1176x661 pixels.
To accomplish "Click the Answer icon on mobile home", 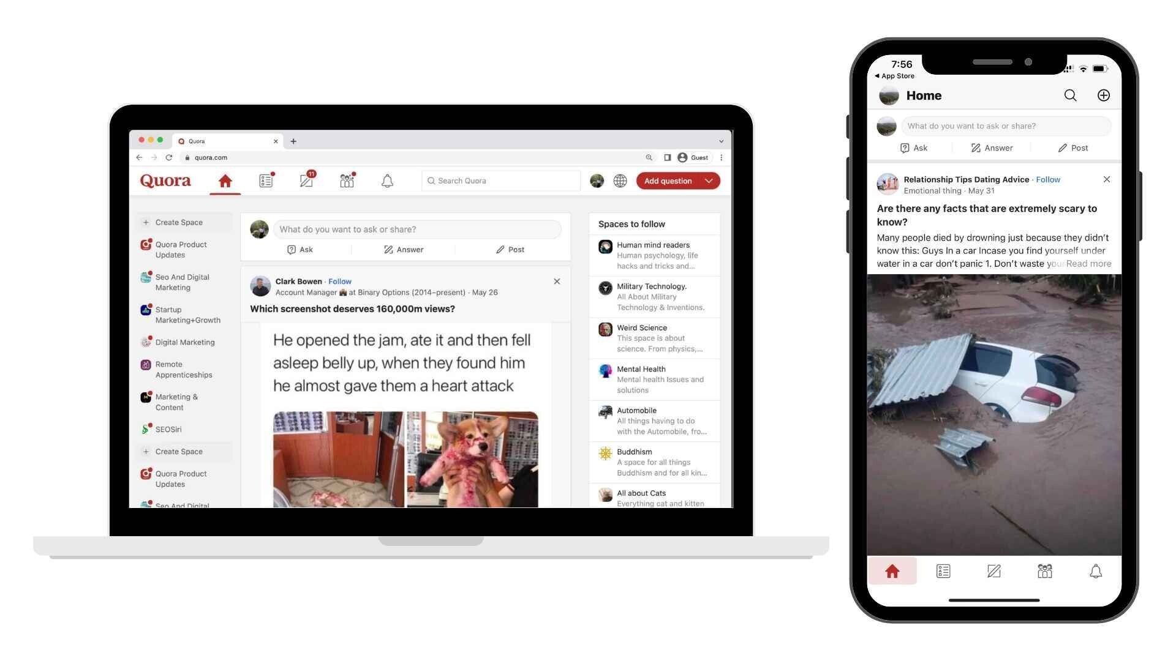I will (992, 147).
